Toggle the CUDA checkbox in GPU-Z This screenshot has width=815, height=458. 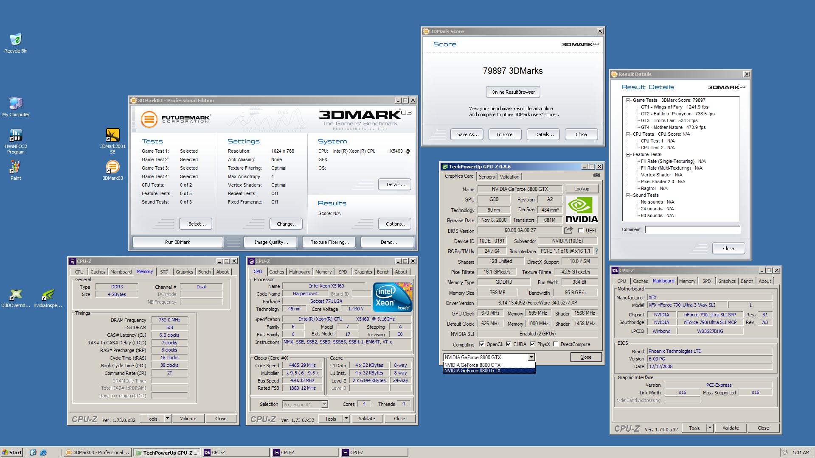pos(509,344)
